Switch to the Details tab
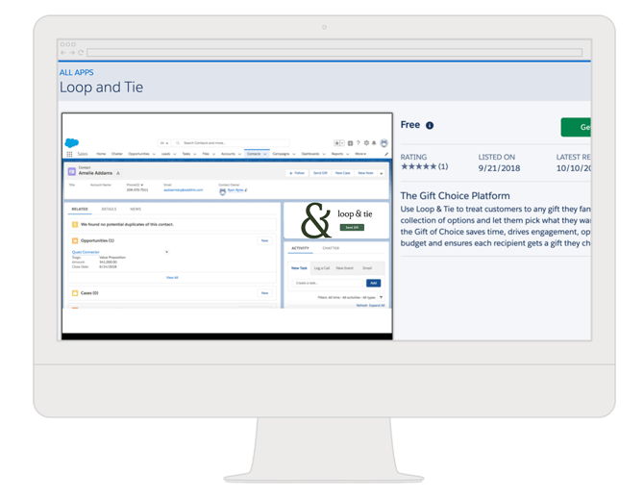Image resolution: width=644 pixels, height=500 pixels. pos(109,209)
